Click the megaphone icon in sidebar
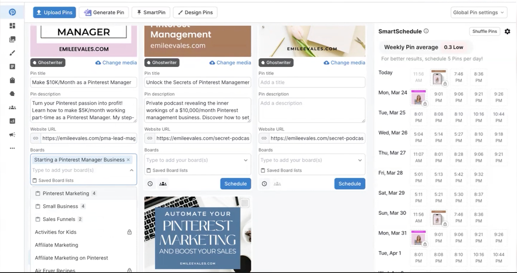 tap(12, 134)
